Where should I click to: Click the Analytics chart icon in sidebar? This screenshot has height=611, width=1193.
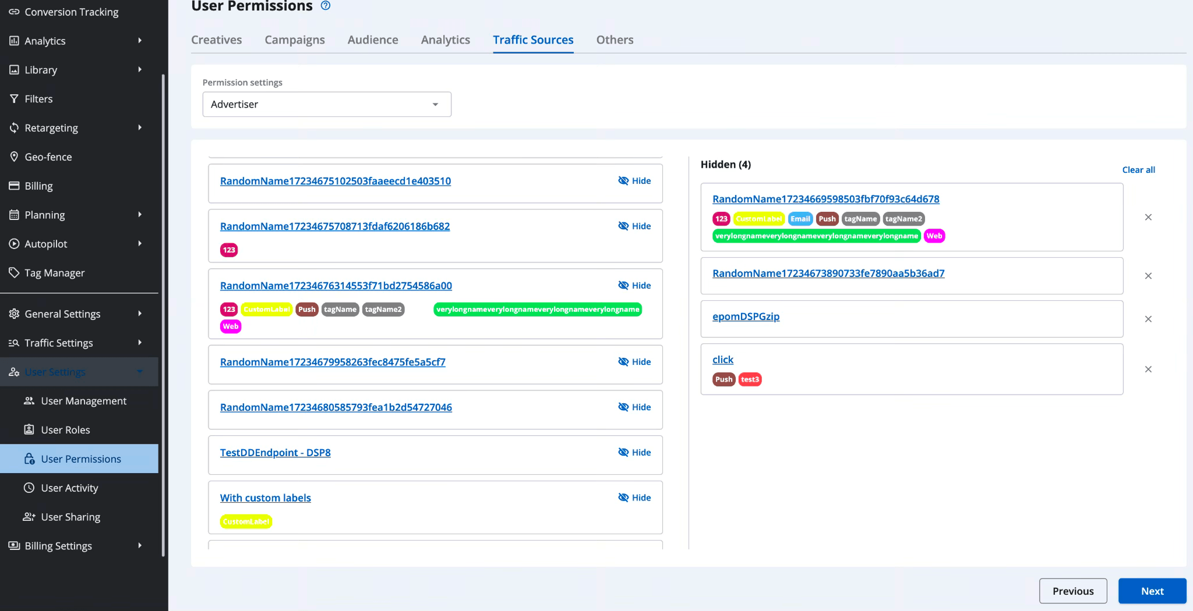coord(14,41)
